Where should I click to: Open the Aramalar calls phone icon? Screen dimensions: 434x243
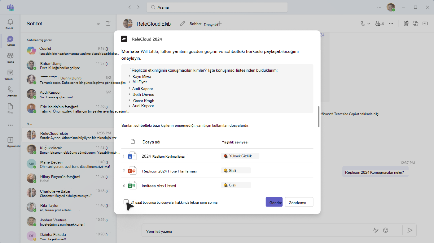[x=10, y=89]
